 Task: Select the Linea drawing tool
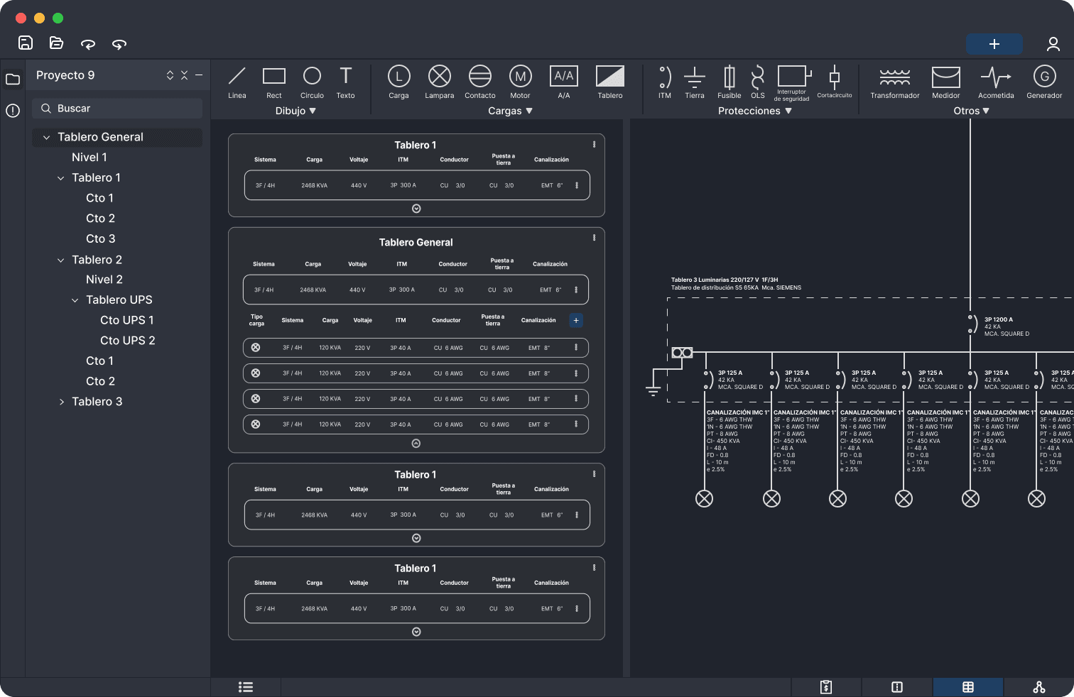point(237,82)
